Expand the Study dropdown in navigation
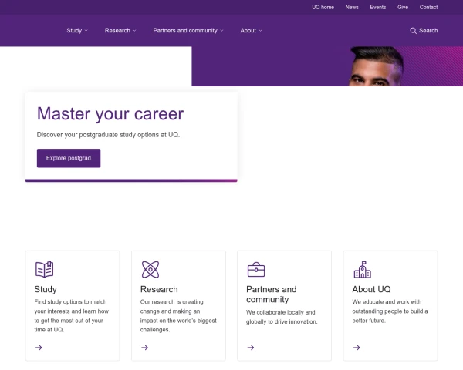This screenshot has height=370, width=463. 77,31
